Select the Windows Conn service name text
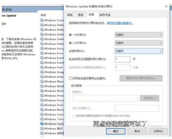Viewport: 172px width, 139px height. pyautogui.click(x=54, y=20)
